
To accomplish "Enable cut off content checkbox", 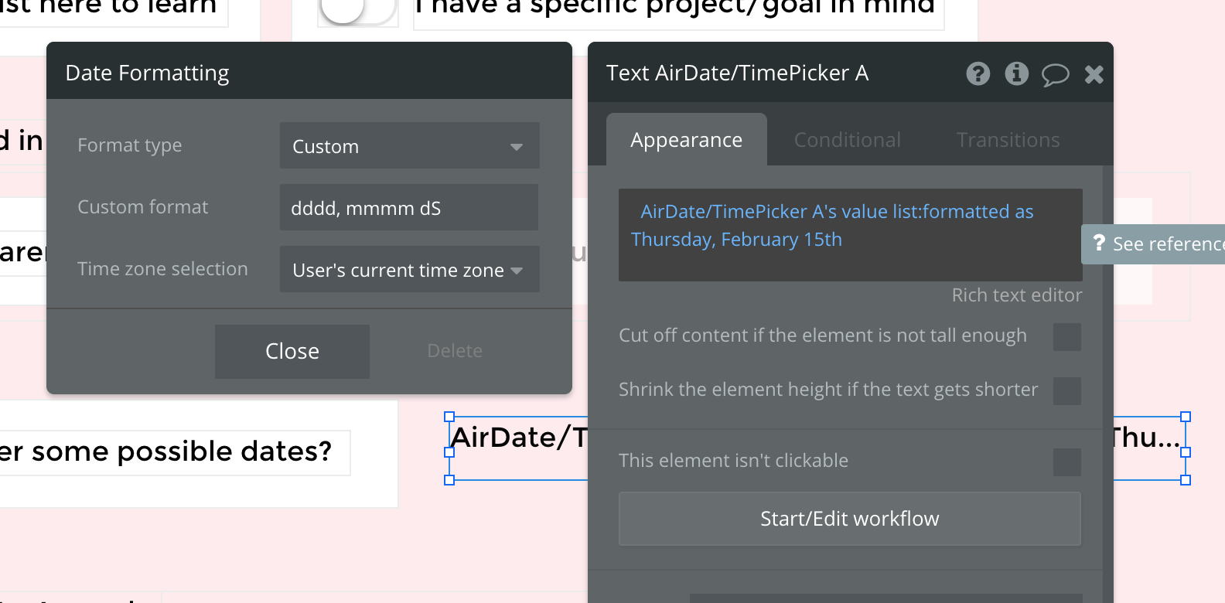I will click(x=1066, y=336).
